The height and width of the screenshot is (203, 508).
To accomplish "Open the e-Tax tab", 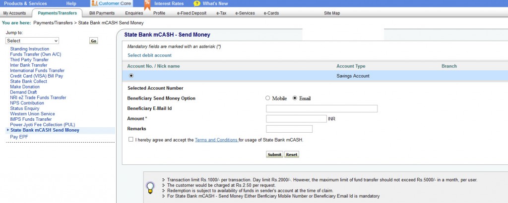I will [x=222, y=13].
